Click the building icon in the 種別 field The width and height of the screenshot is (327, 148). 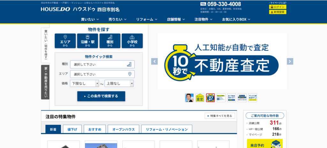pyautogui.click(x=129, y=64)
